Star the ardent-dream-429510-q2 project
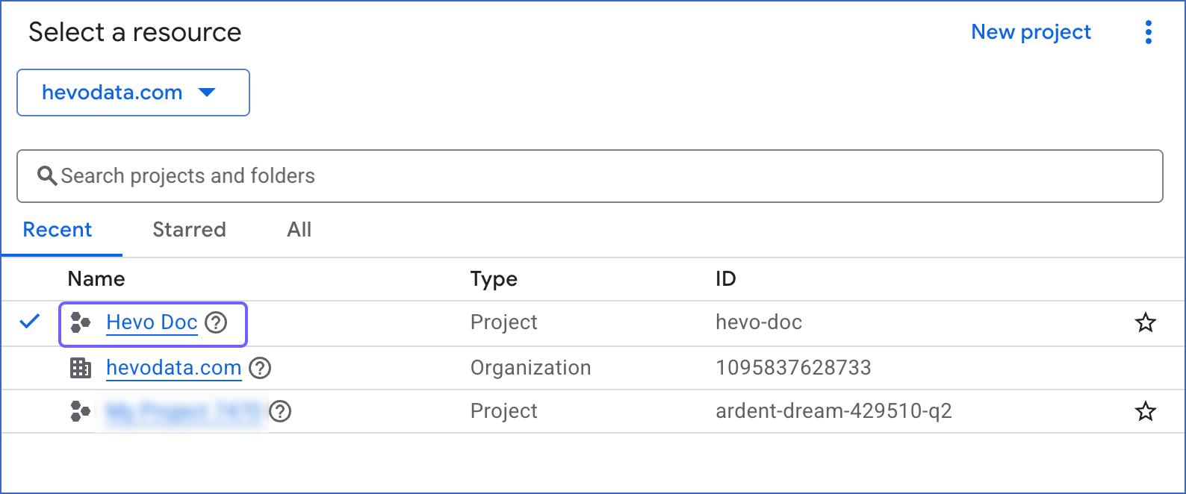This screenshot has width=1186, height=494. (x=1145, y=411)
